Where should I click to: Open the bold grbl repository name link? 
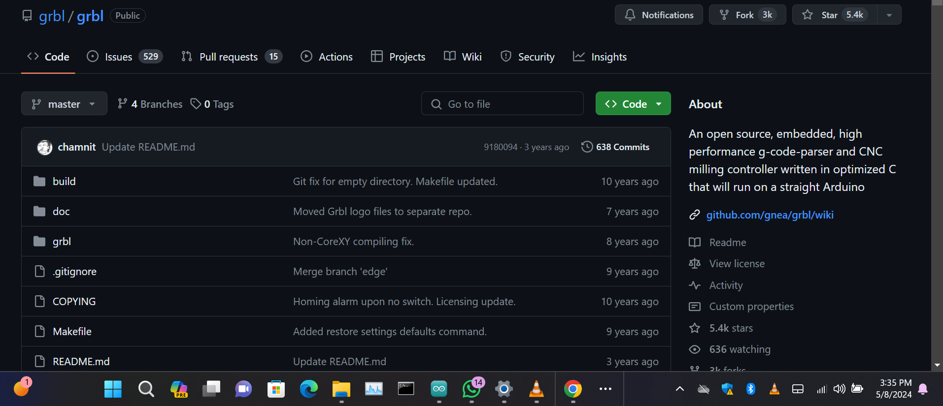[x=90, y=16]
